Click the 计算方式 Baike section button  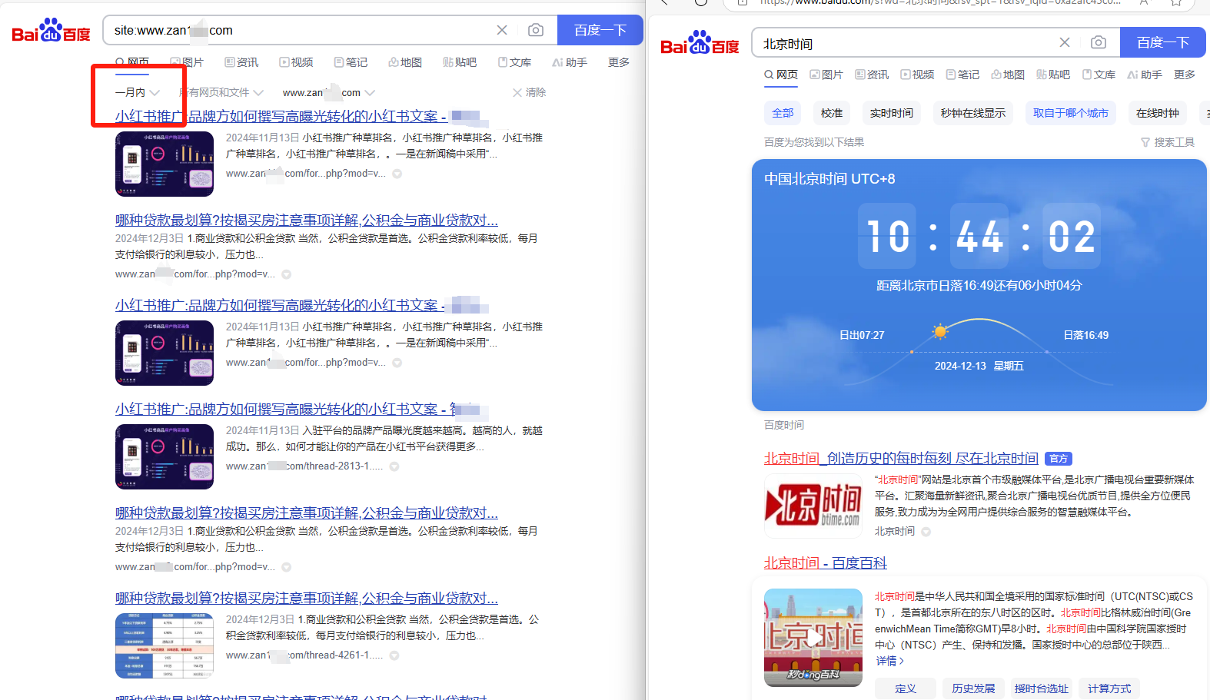coord(1109,688)
